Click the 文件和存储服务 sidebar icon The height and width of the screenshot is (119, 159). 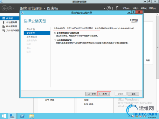pyautogui.click(x=4, y=31)
